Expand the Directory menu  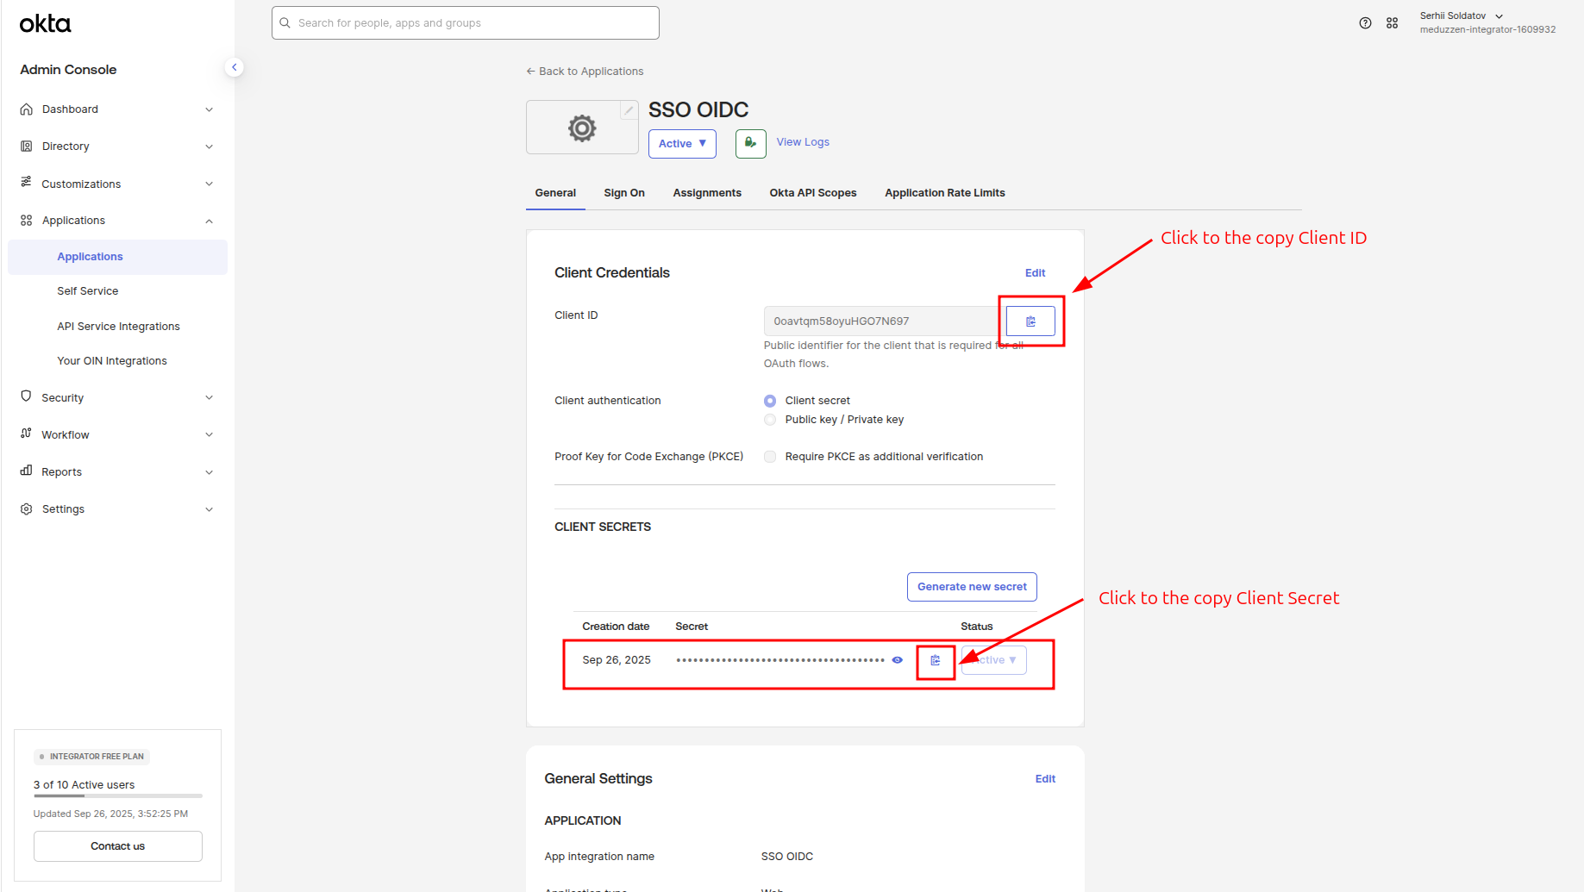click(209, 147)
